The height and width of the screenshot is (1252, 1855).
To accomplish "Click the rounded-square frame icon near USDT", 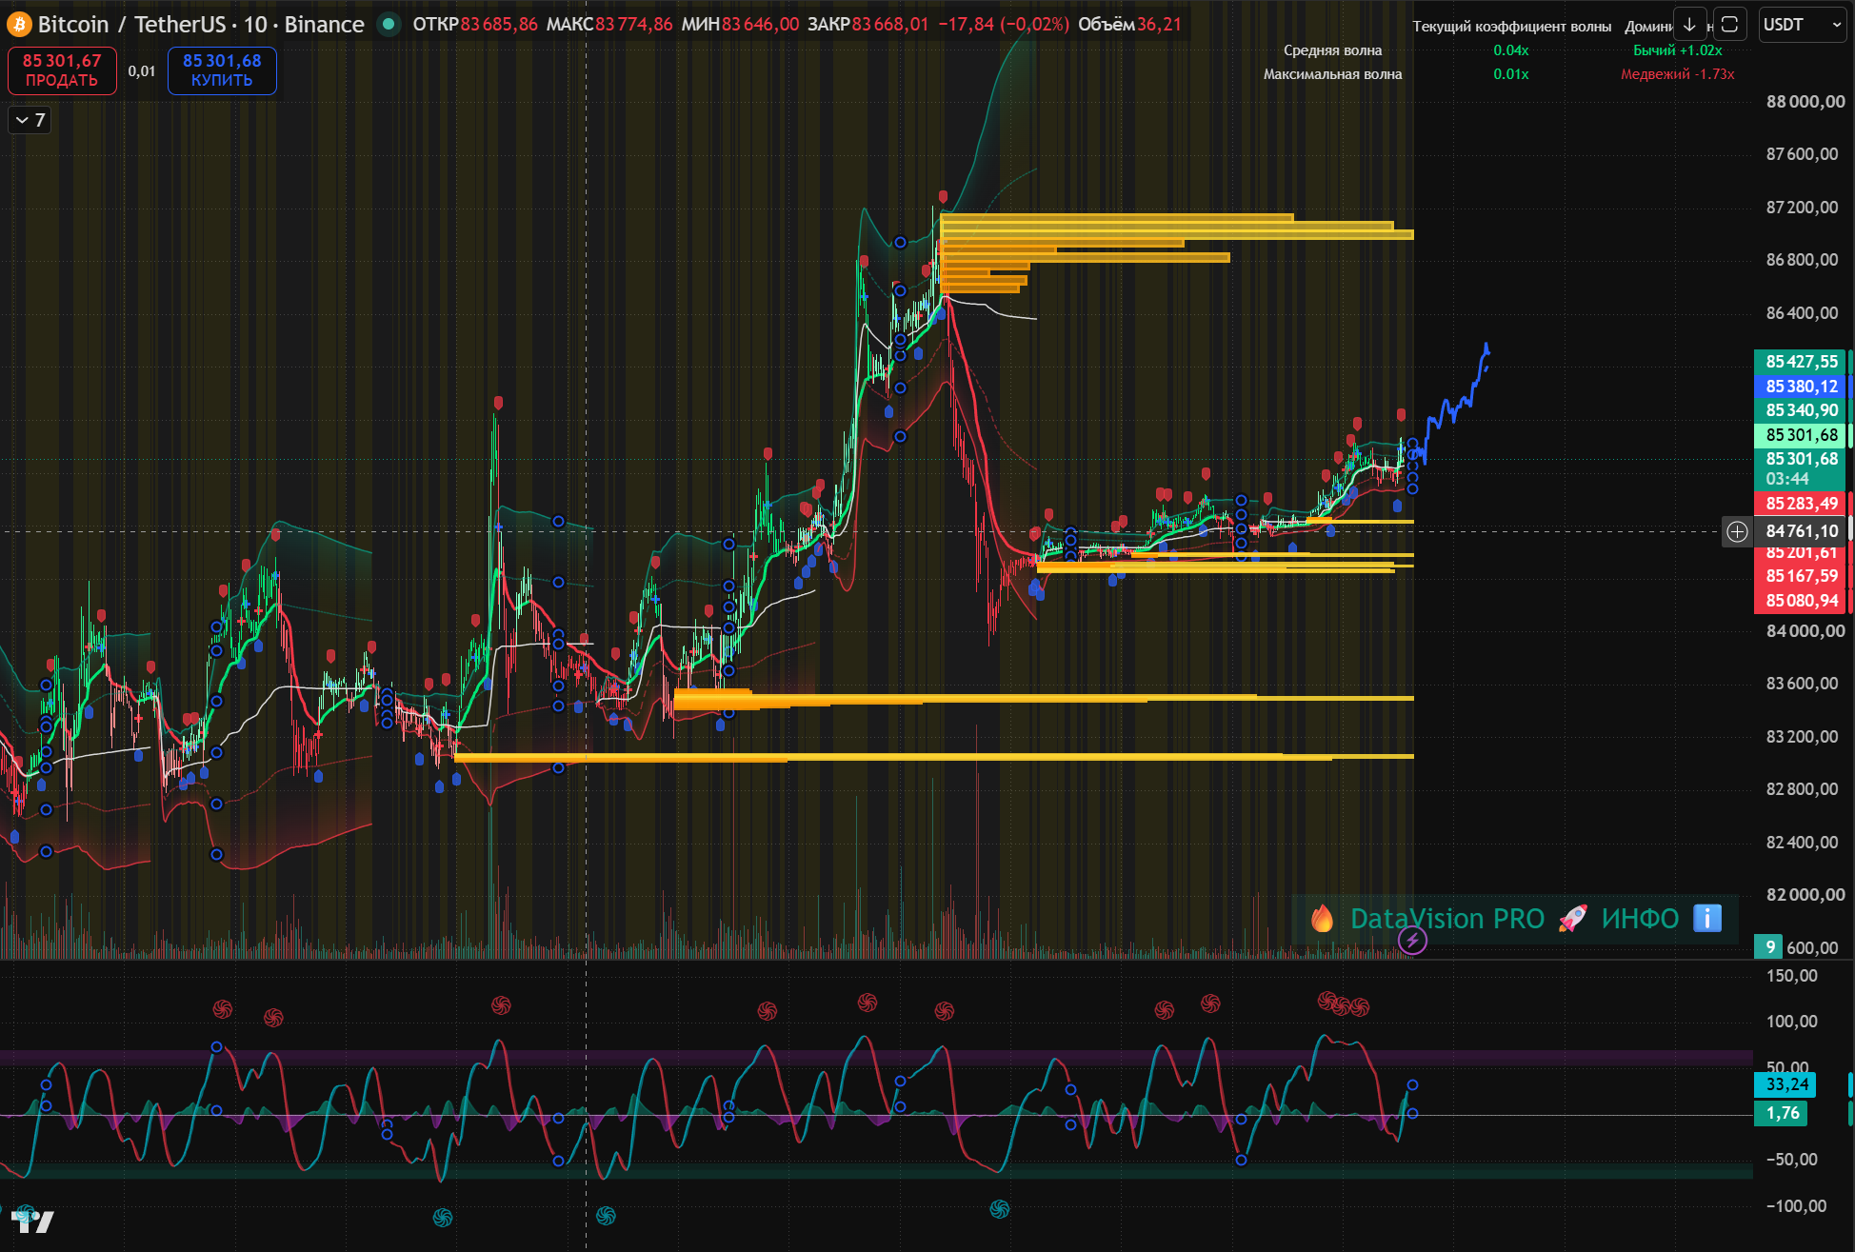I will pyautogui.click(x=1729, y=25).
